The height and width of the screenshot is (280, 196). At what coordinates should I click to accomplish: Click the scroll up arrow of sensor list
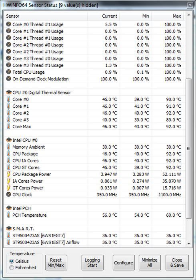pyautogui.click(x=189, y=15)
